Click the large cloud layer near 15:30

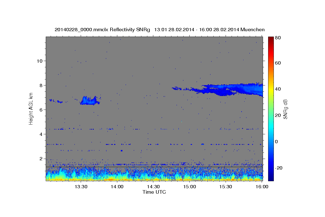point(230,89)
